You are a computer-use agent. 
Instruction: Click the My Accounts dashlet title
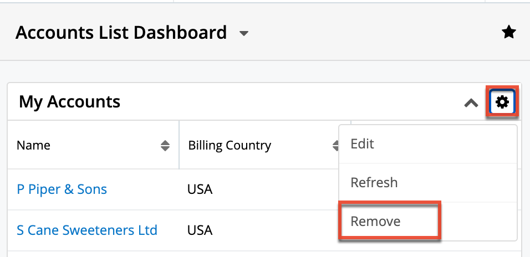[x=70, y=102]
